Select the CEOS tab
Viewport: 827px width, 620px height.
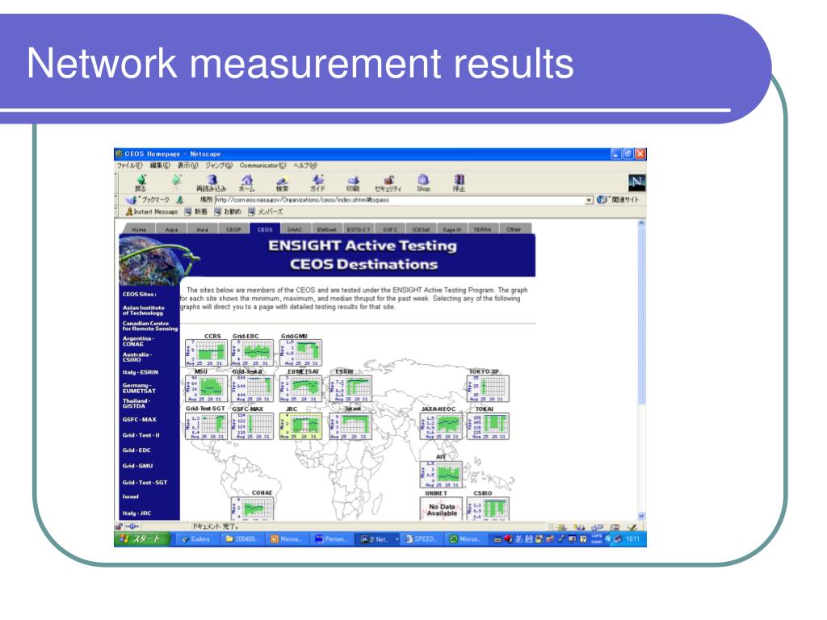tap(265, 229)
